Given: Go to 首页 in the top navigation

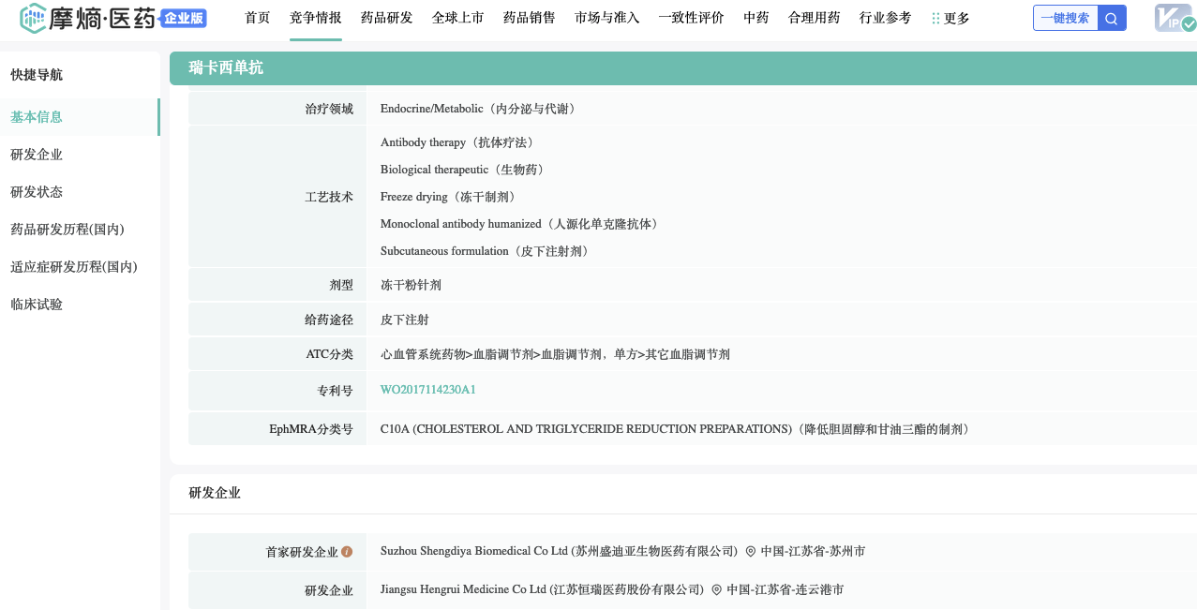Looking at the screenshot, I should [258, 18].
